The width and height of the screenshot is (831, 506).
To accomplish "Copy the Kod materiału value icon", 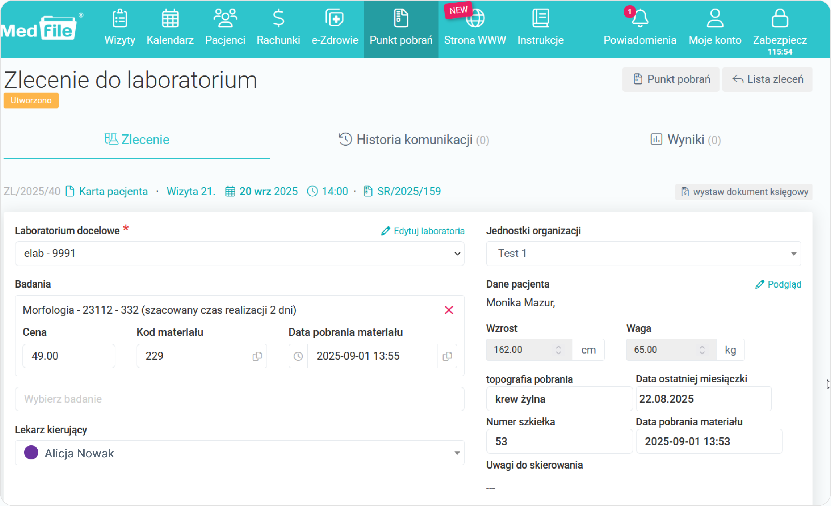I will pos(257,356).
